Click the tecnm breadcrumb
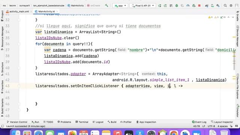This screenshot has width=240, height=135. pos(12,6)
